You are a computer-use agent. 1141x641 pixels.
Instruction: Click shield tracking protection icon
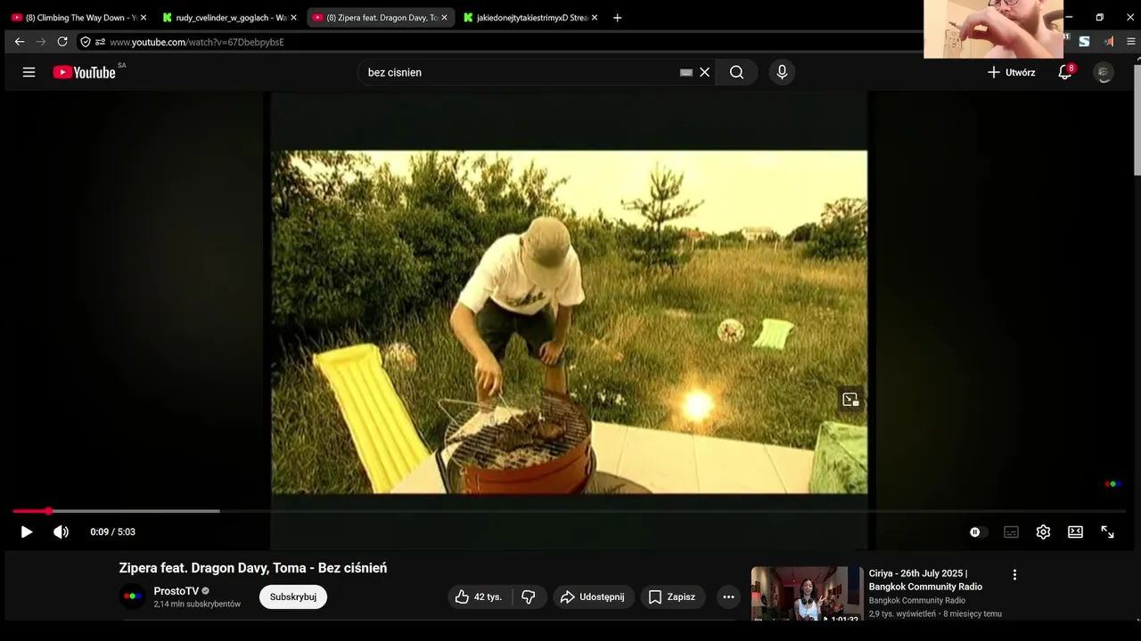tap(86, 42)
